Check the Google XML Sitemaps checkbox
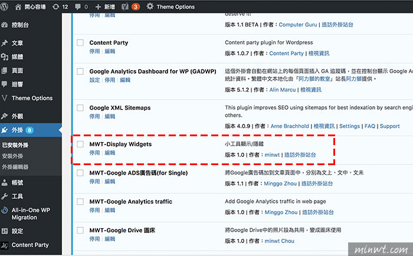413x256 pixels. click(80, 108)
